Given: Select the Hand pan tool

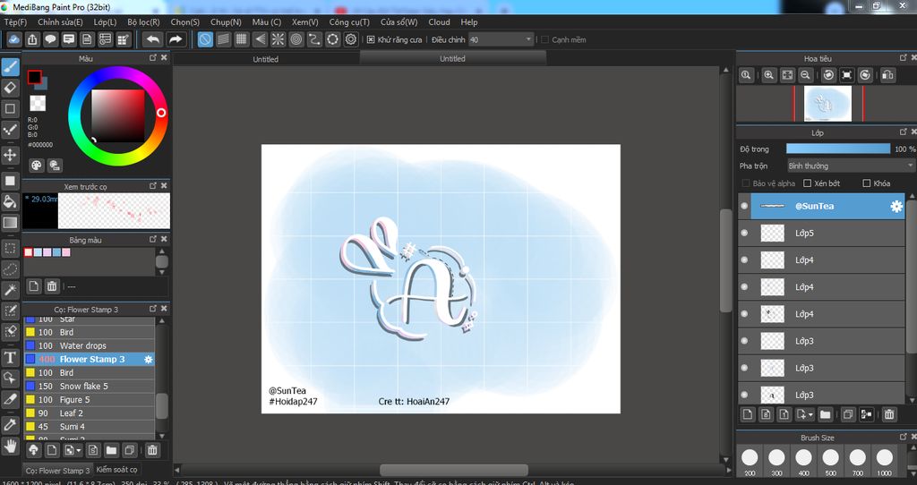Looking at the screenshot, I should (10, 447).
